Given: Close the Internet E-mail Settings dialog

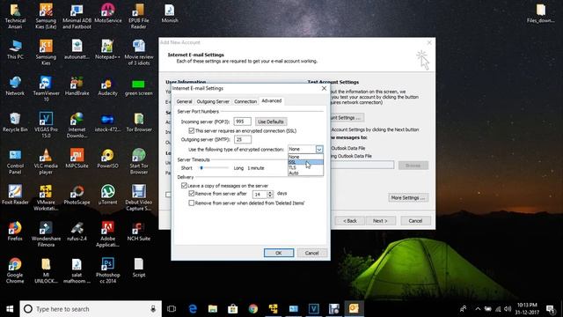Looking at the screenshot, I should coord(324,88).
